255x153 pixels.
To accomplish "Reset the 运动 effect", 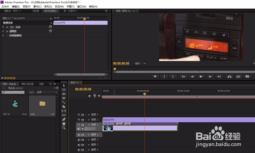I will click(50, 27).
